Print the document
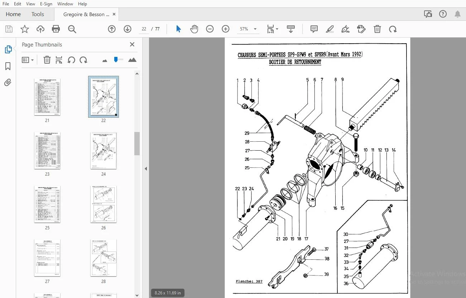This screenshot has width=466, height=298. tap(56, 29)
